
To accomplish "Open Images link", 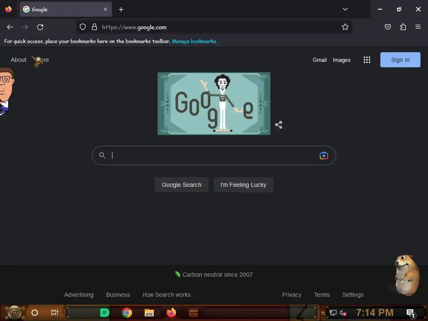I will pyautogui.click(x=341, y=60).
